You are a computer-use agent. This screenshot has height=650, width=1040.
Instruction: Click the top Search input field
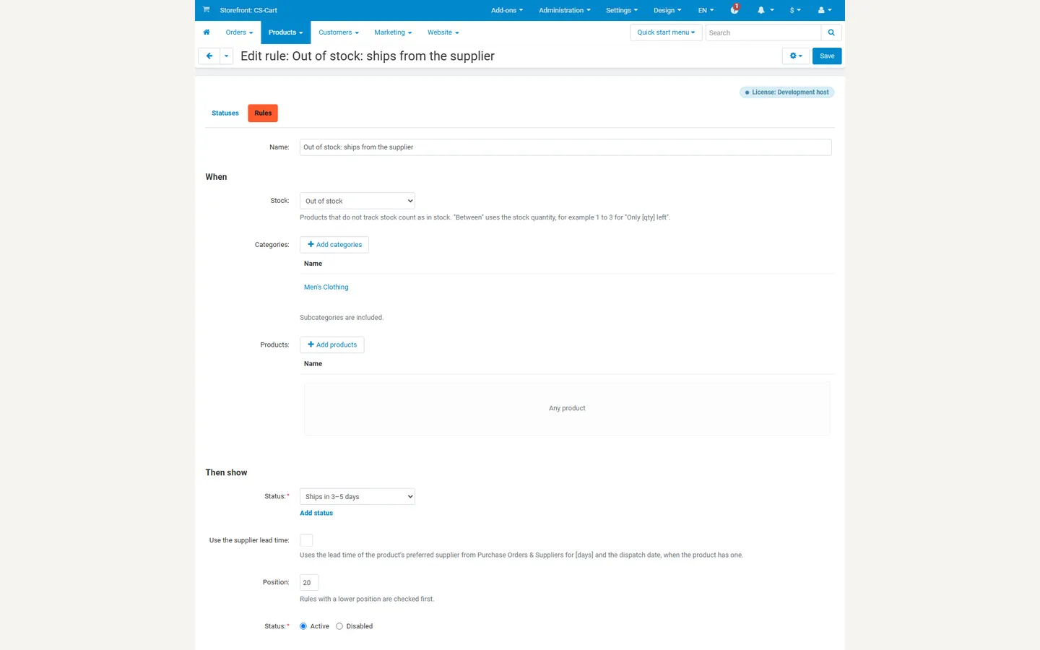click(x=763, y=32)
